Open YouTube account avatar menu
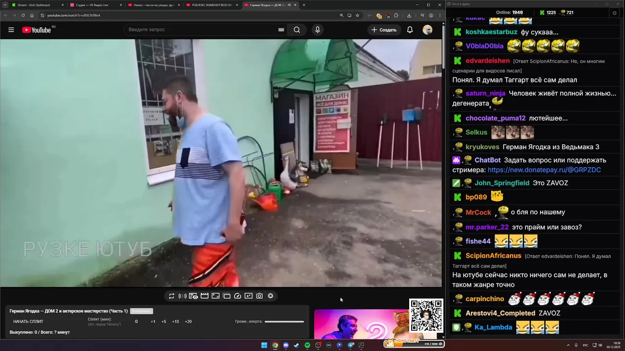The height and width of the screenshot is (351, 625). [427, 30]
